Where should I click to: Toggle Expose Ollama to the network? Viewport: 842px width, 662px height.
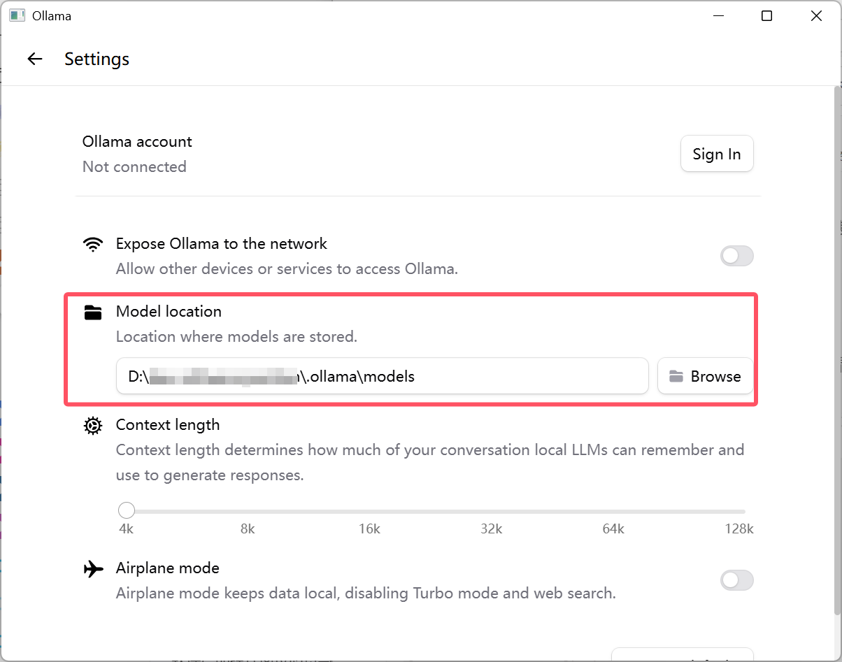point(737,256)
